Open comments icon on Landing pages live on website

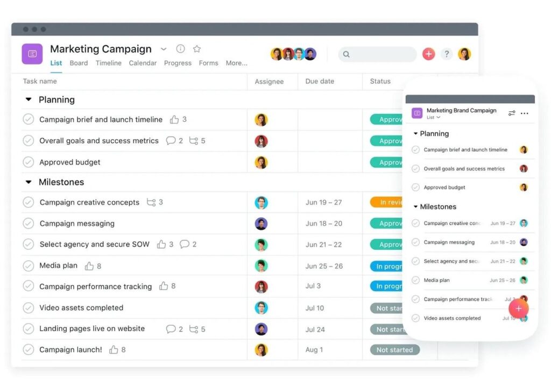[x=171, y=329]
